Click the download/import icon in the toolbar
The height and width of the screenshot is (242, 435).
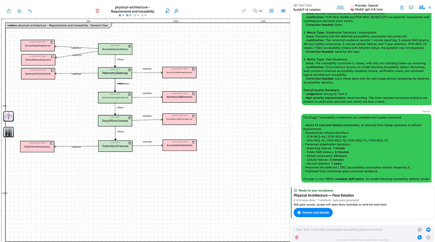click(19, 11)
